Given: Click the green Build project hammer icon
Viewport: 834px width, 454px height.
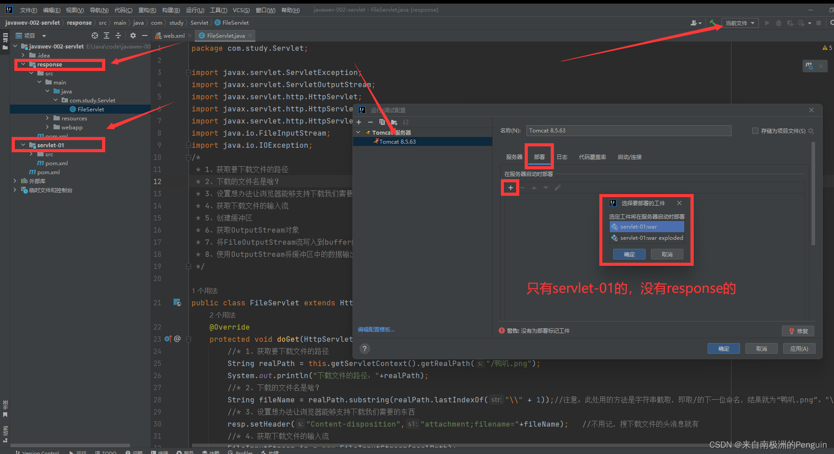Looking at the screenshot, I should [713, 23].
